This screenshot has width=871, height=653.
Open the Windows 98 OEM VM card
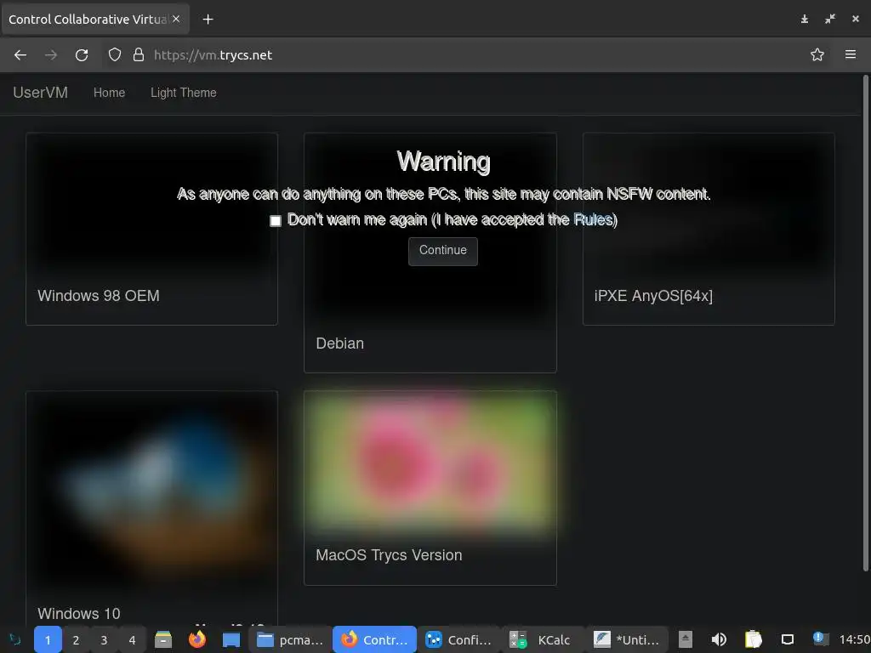click(x=151, y=229)
